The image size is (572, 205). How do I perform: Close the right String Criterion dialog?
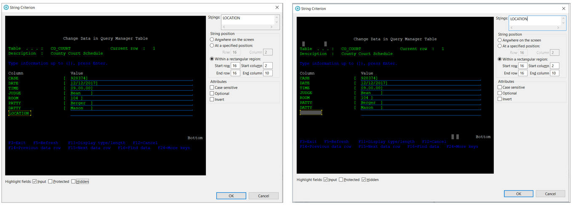[x=564, y=8]
